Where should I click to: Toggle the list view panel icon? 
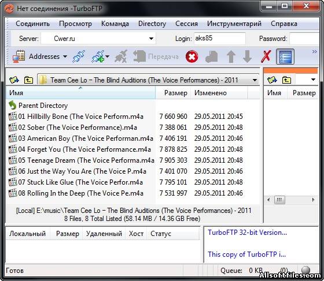point(285,57)
